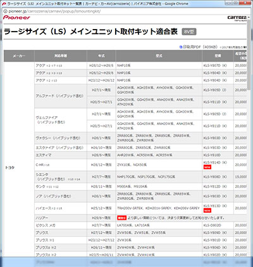Select the ZYX10系、NGX50系 cell

point(159,165)
